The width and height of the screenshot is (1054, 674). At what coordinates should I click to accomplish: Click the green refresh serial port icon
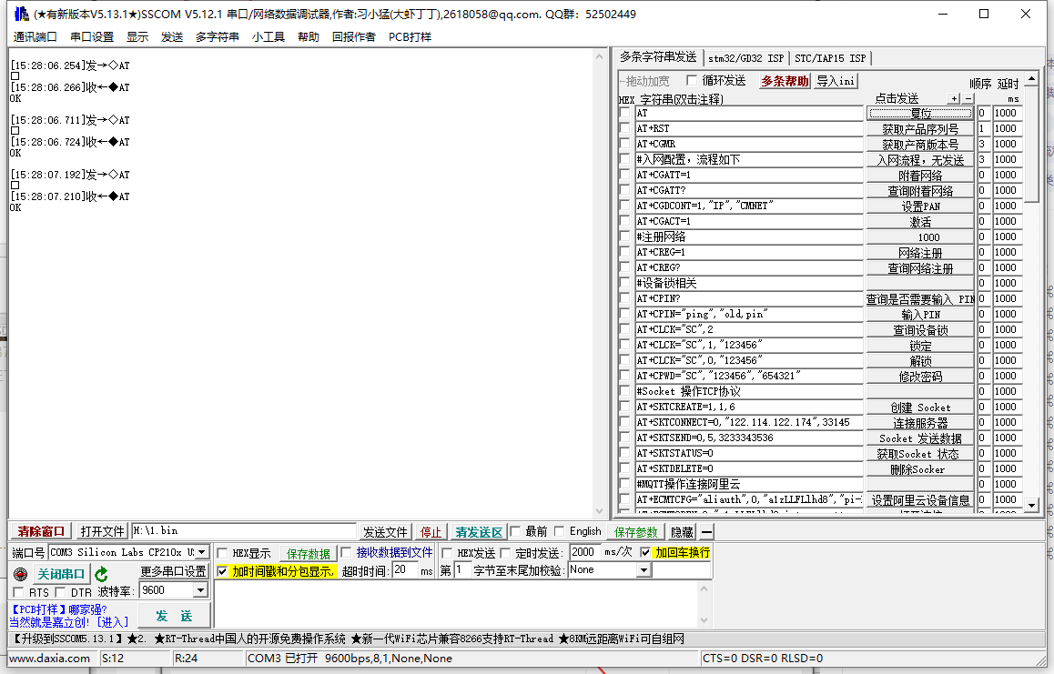point(101,575)
